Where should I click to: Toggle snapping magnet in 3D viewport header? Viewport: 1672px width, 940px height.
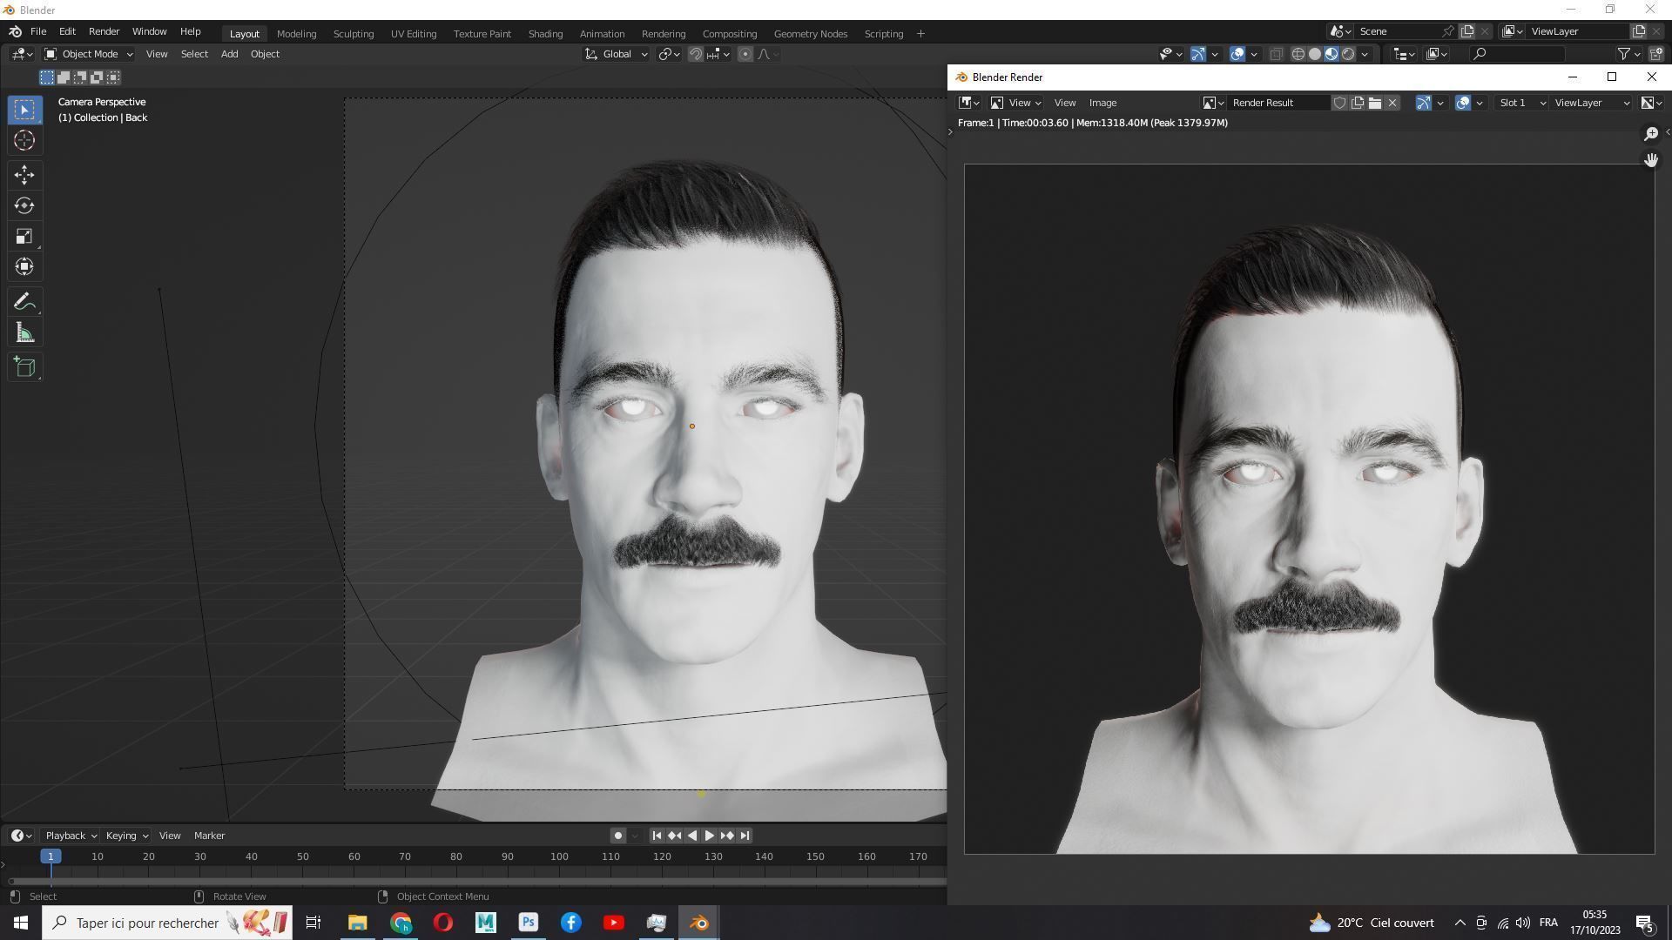(x=696, y=54)
